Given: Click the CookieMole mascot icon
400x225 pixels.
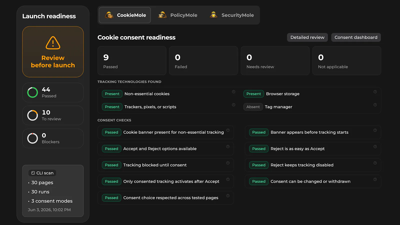Looking at the screenshot, I should coord(109,15).
